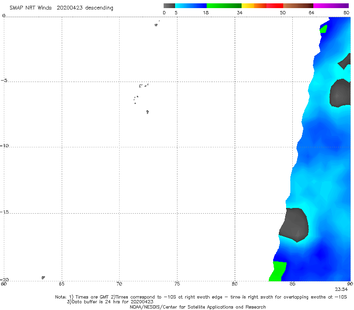The height and width of the screenshot is (310, 354).
Task: Click the swath time 23:54 label
Action: (x=341, y=289)
